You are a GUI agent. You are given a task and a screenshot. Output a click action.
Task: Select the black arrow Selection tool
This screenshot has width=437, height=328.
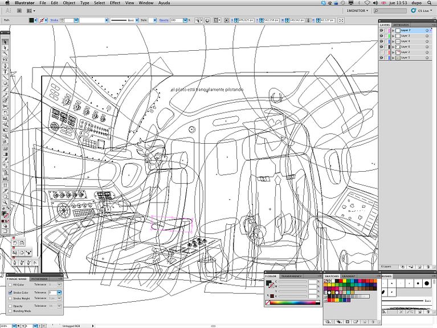click(x=5, y=42)
